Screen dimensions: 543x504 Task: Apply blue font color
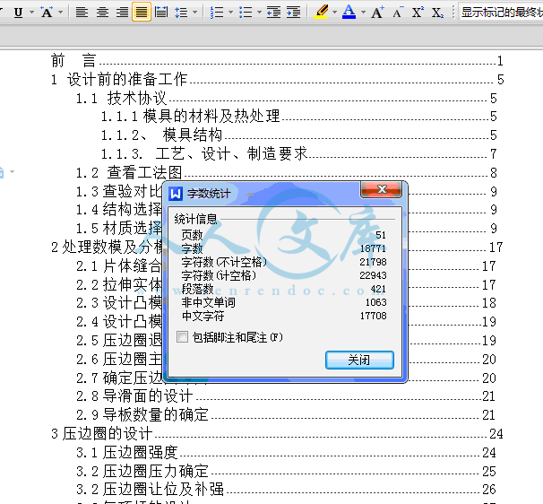click(349, 13)
